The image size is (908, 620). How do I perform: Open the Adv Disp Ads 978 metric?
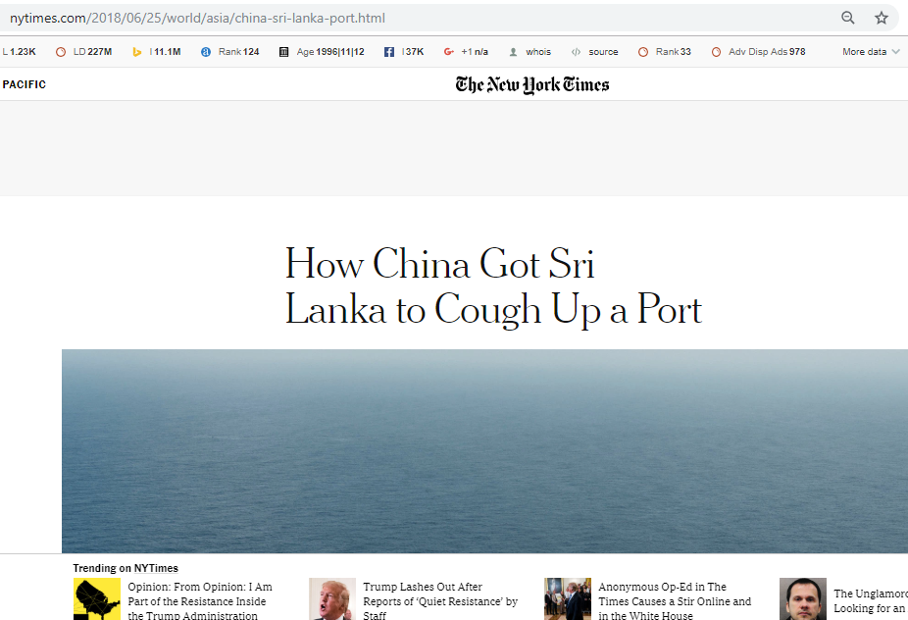(x=758, y=52)
